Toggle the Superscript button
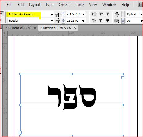The width and height of the screenshot is (143, 137). 101,14
